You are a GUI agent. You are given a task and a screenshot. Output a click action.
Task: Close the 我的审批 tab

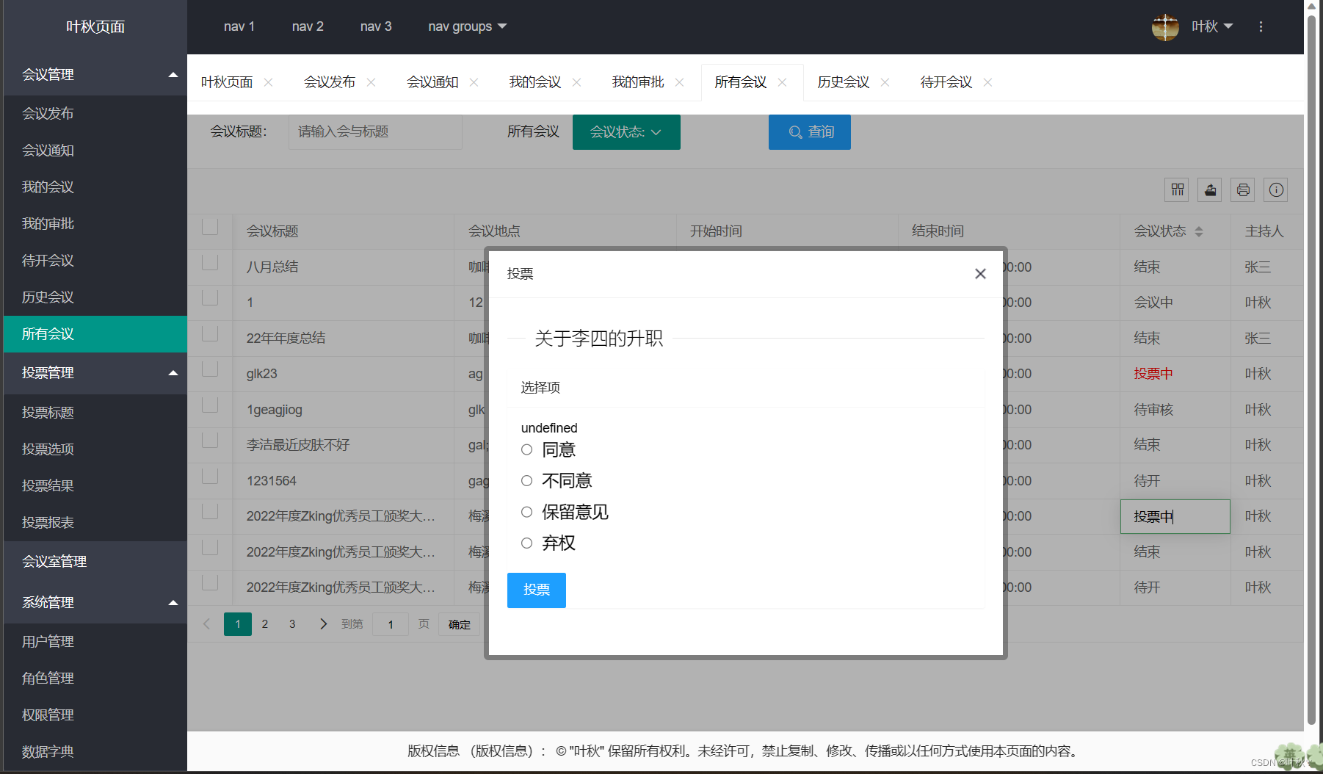tap(680, 82)
